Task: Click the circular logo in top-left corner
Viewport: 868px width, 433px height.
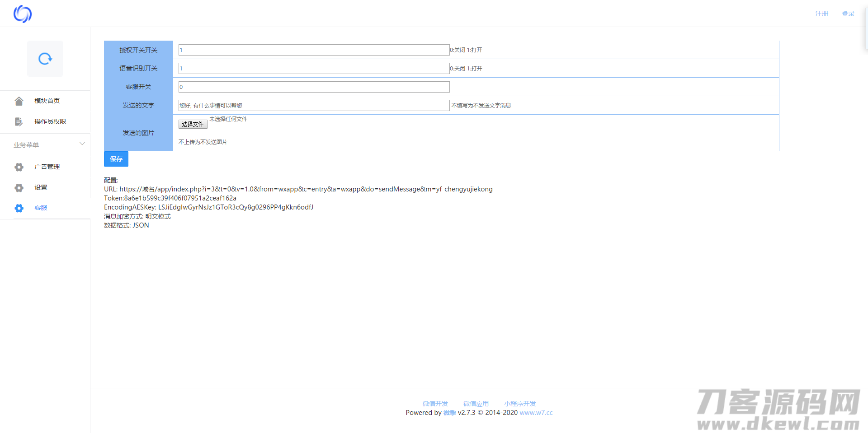Action: coord(23,14)
